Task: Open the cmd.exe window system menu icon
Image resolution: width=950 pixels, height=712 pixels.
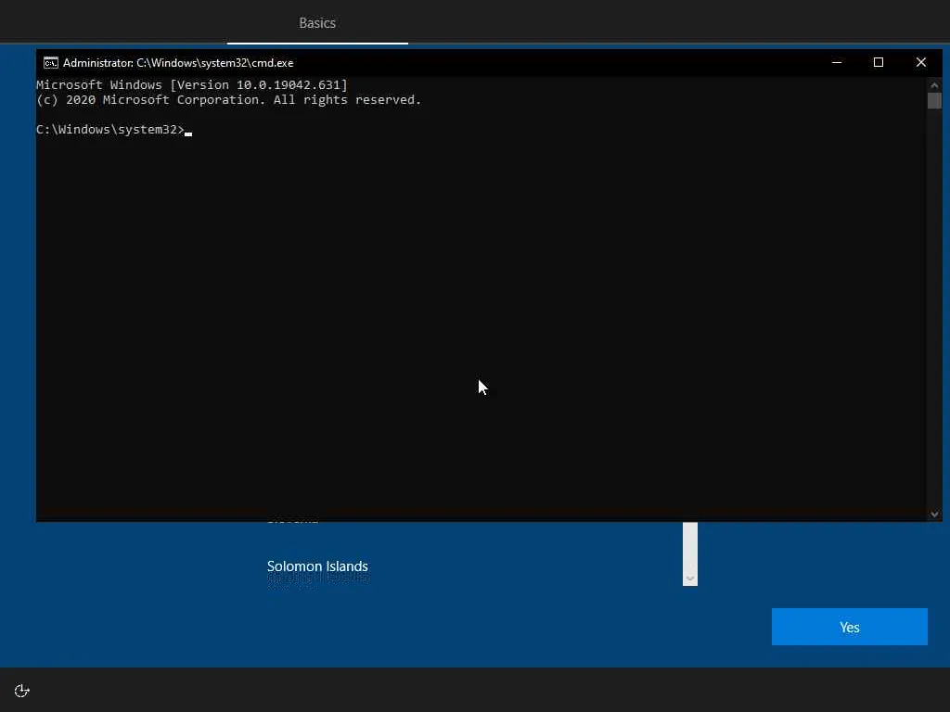Action: click(x=51, y=63)
